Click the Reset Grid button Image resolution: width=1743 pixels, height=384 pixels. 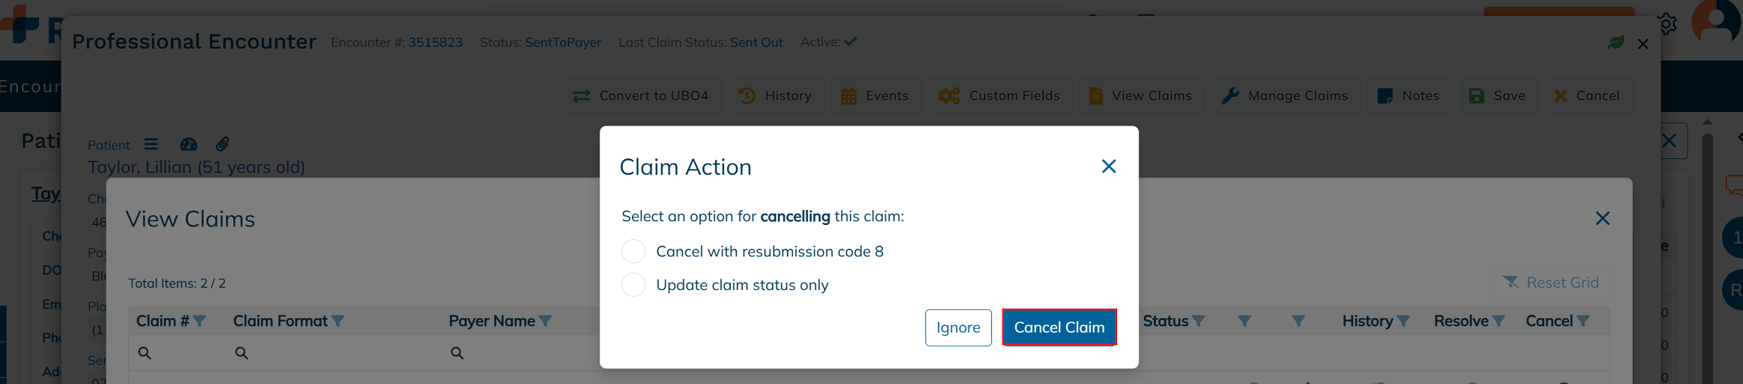coord(1550,282)
